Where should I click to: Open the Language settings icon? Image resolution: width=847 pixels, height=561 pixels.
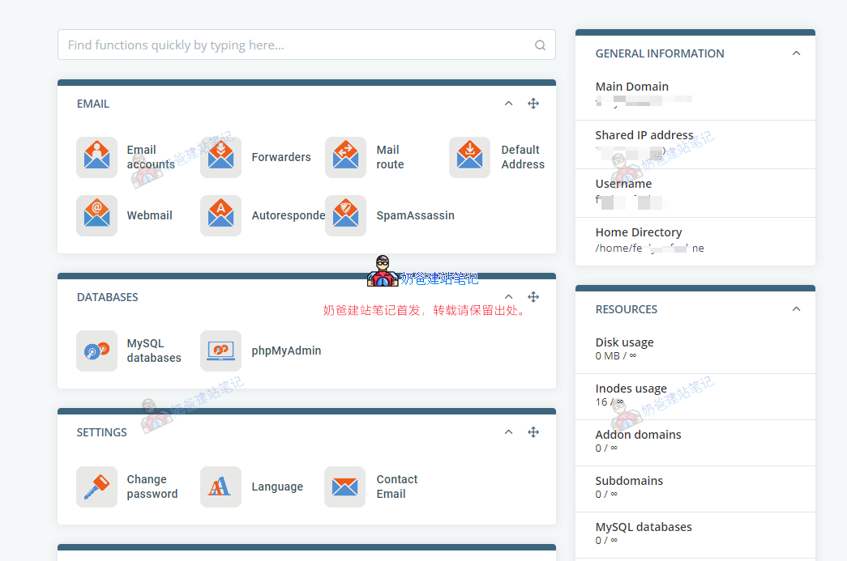[220, 487]
